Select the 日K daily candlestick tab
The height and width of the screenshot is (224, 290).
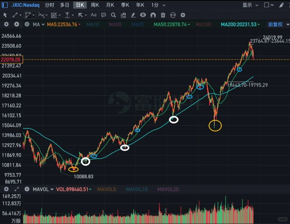tap(80, 5)
